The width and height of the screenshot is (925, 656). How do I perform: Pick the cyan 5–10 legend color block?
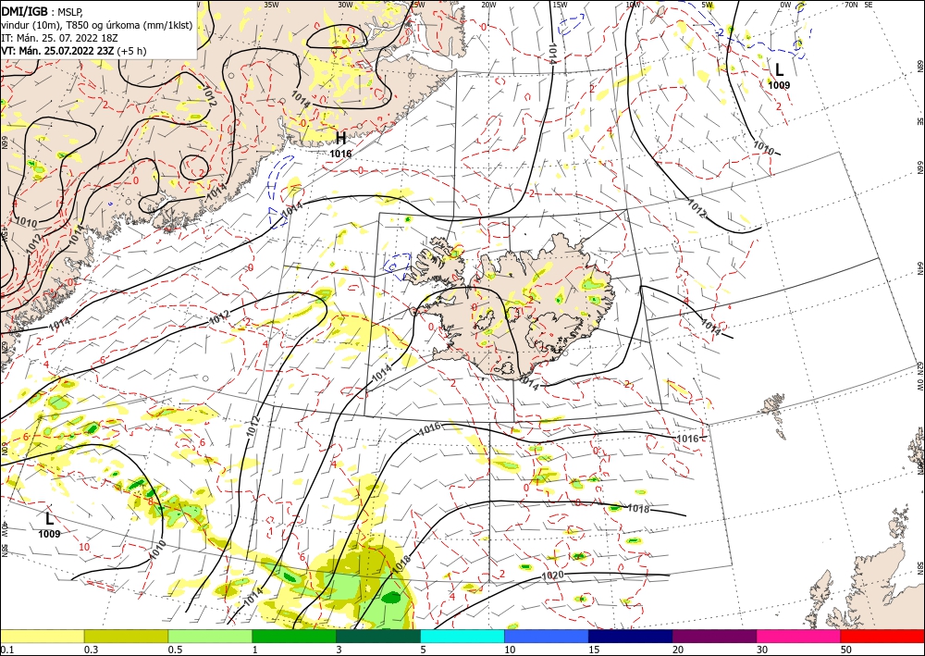[462, 636]
